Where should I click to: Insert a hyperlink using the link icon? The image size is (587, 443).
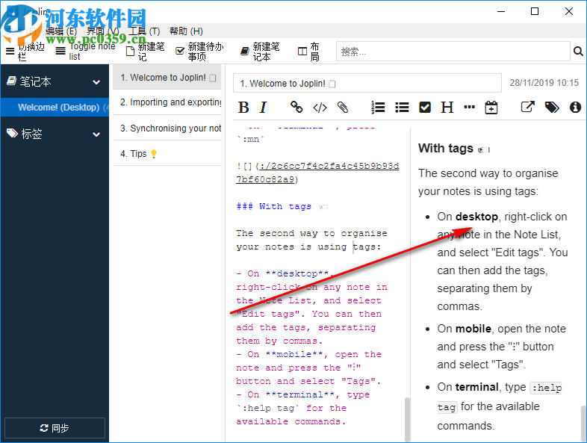[296, 108]
